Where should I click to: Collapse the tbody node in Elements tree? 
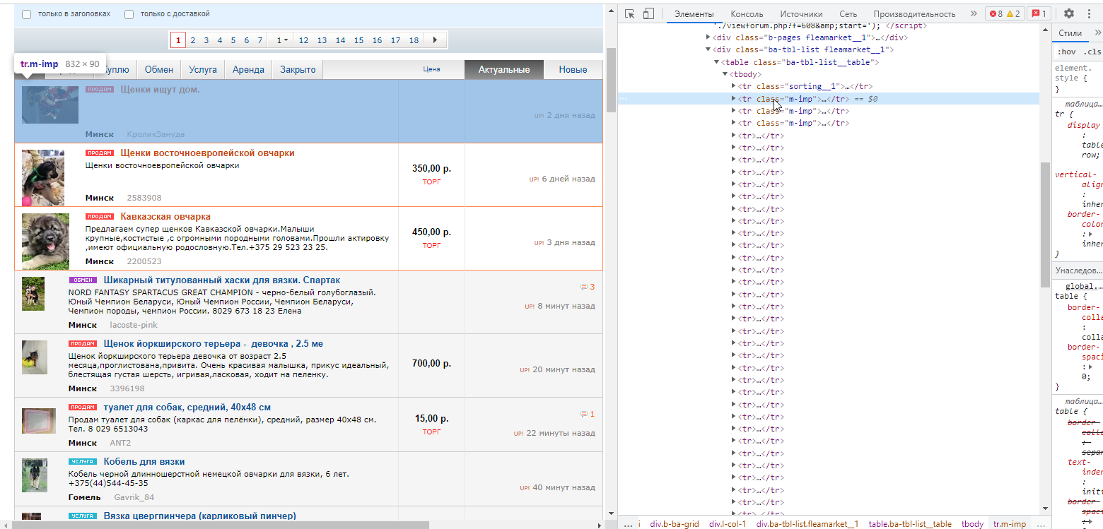(x=725, y=74)
